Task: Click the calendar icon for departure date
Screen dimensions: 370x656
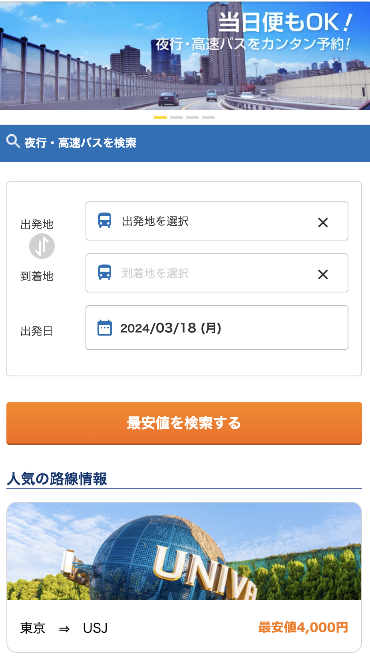Action: [105, 328]
